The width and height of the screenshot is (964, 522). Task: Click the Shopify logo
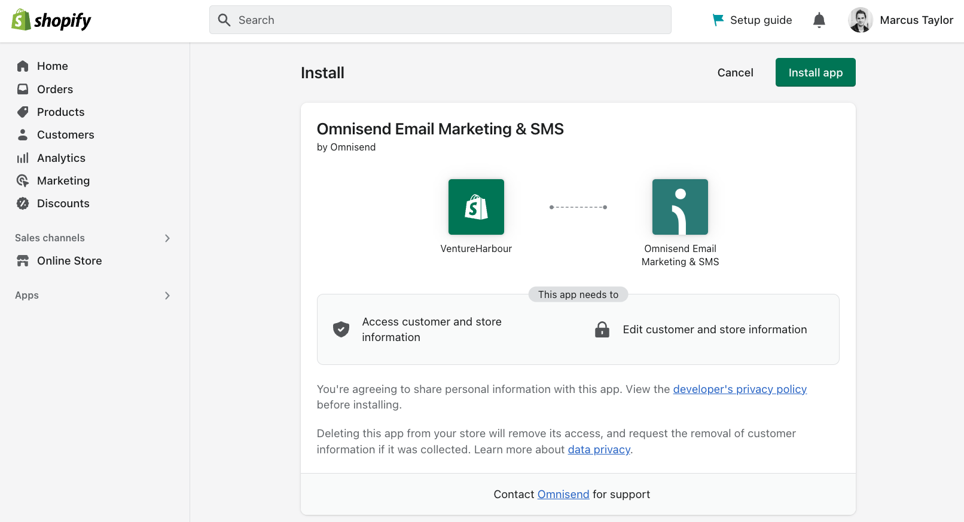[x=51, y=20]
